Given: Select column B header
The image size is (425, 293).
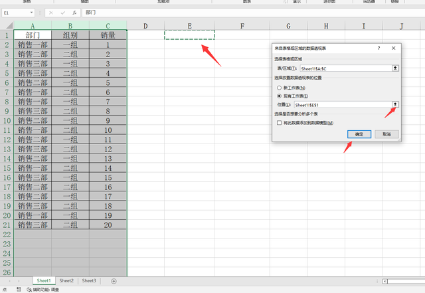Looking at the screenshot, I should [70, 26].
